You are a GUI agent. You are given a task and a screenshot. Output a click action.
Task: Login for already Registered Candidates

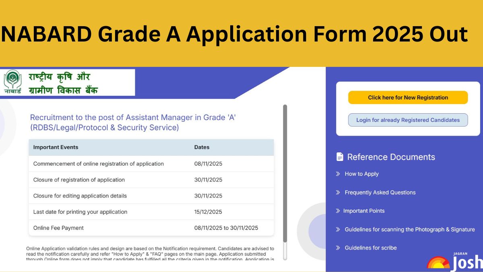click(408, 120)
